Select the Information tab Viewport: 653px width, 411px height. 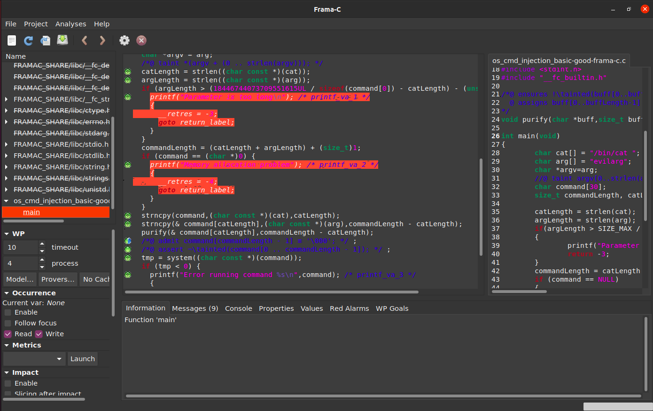146,308
